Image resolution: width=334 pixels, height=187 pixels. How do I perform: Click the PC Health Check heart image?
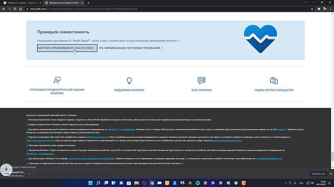pos(260,39)
